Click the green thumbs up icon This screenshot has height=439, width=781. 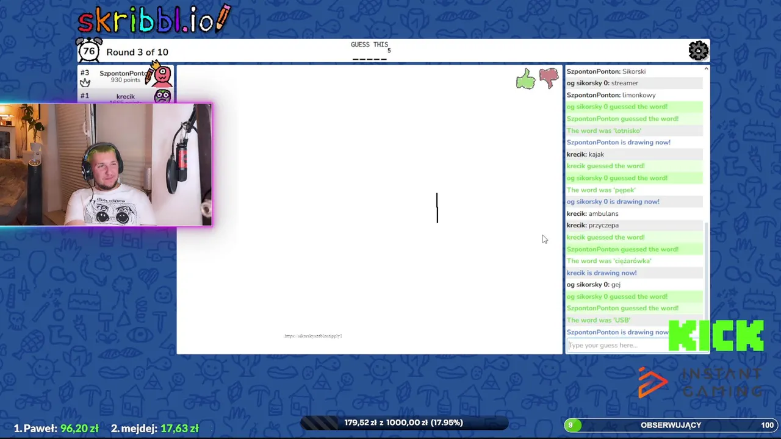pyautogui.click(x=525, y=79)
